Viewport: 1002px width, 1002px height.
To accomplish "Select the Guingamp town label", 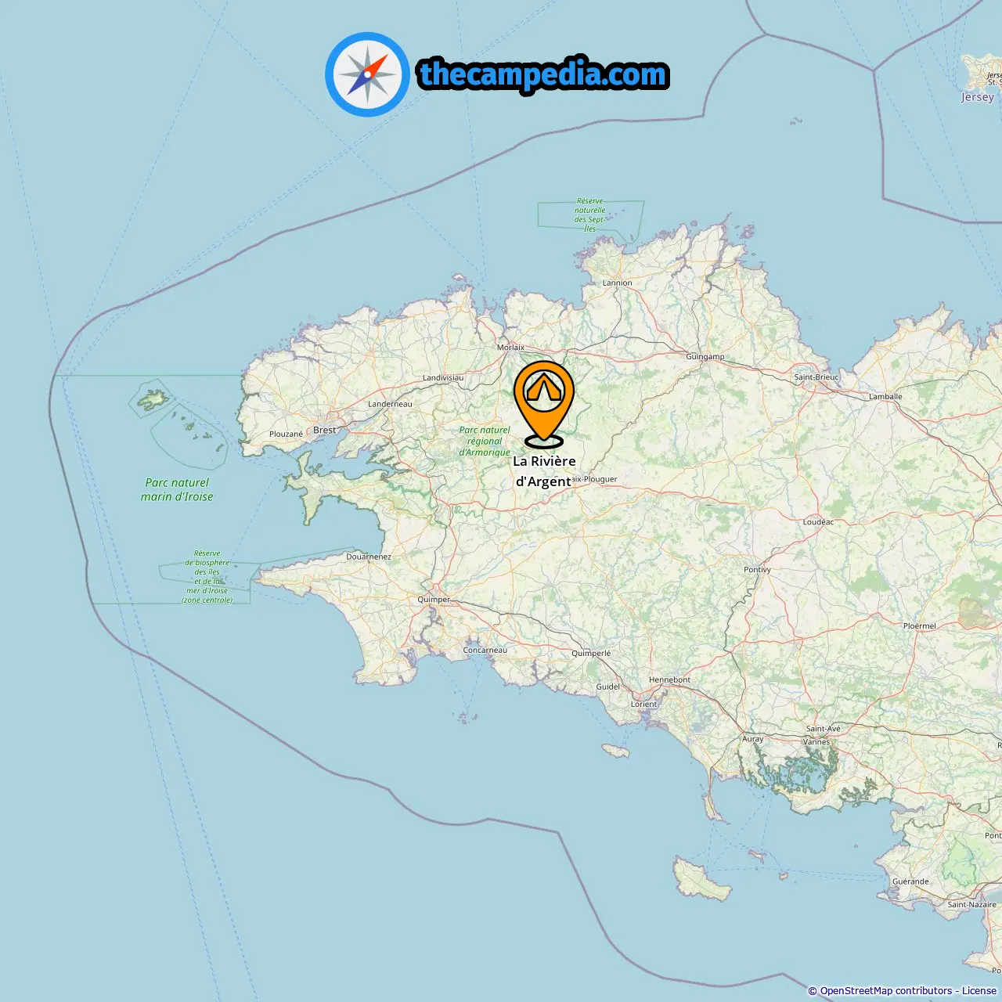I will click(705, 356).
